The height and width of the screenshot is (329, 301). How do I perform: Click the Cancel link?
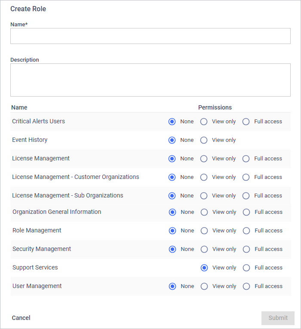pos(21,318)
